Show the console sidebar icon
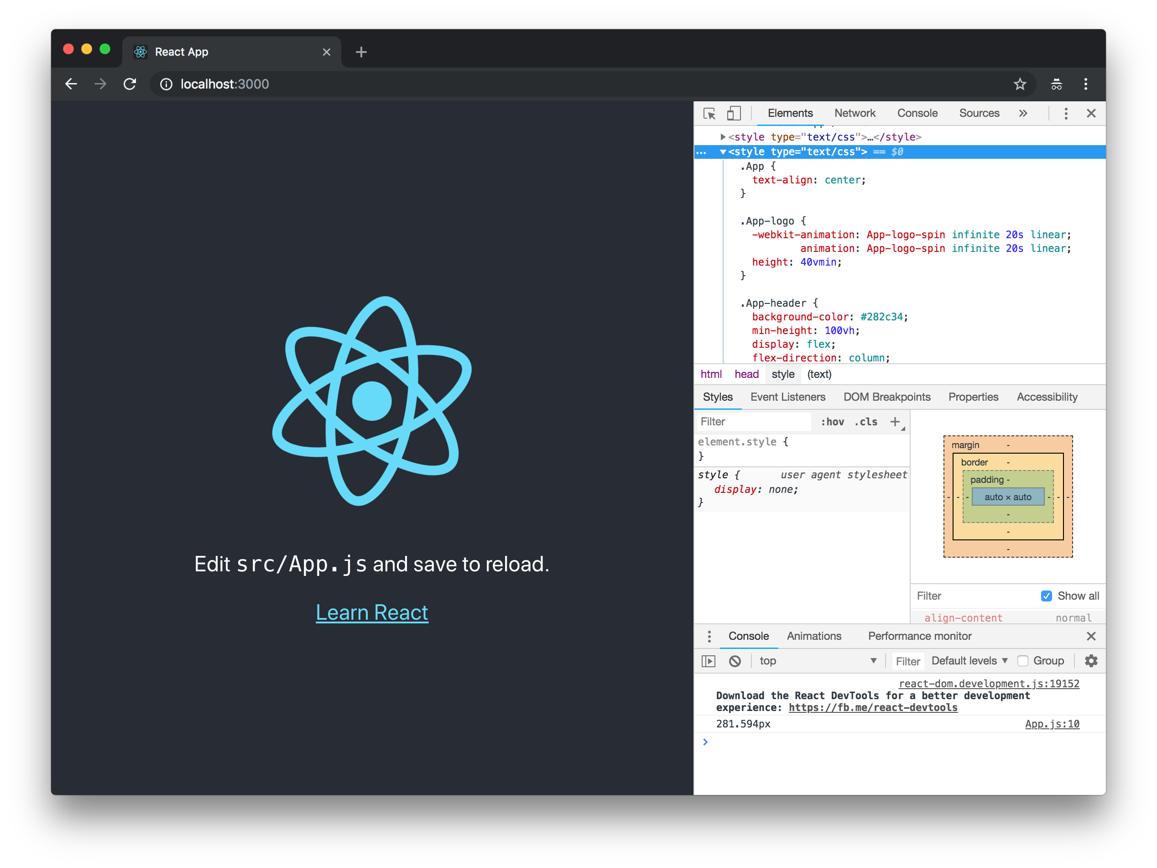 [x=708, y=661]
